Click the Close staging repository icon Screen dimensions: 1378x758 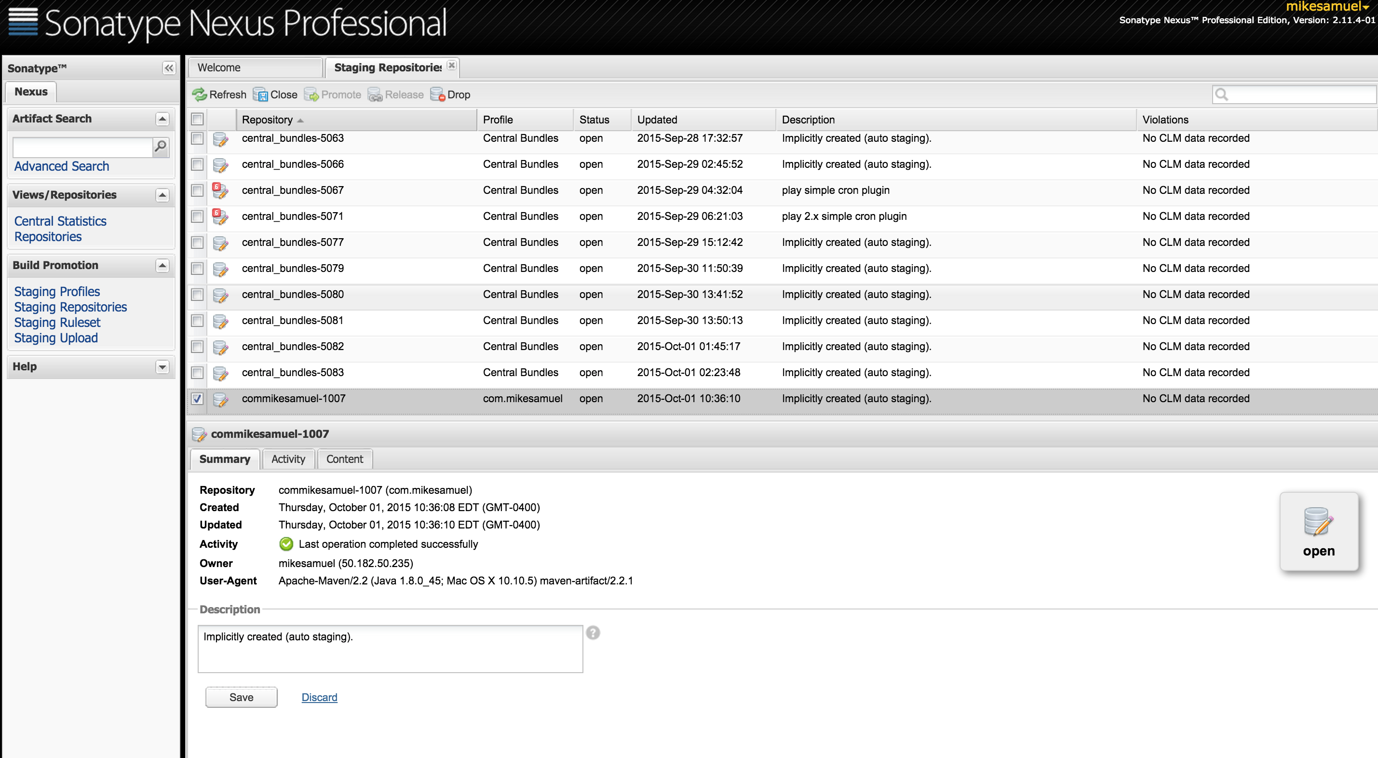[260, 95]
